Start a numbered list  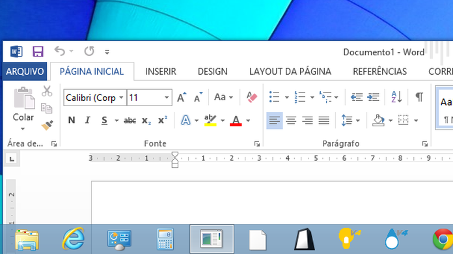coord(300,97)
